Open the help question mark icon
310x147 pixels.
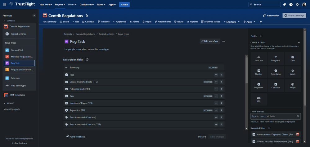coord(291,5)
